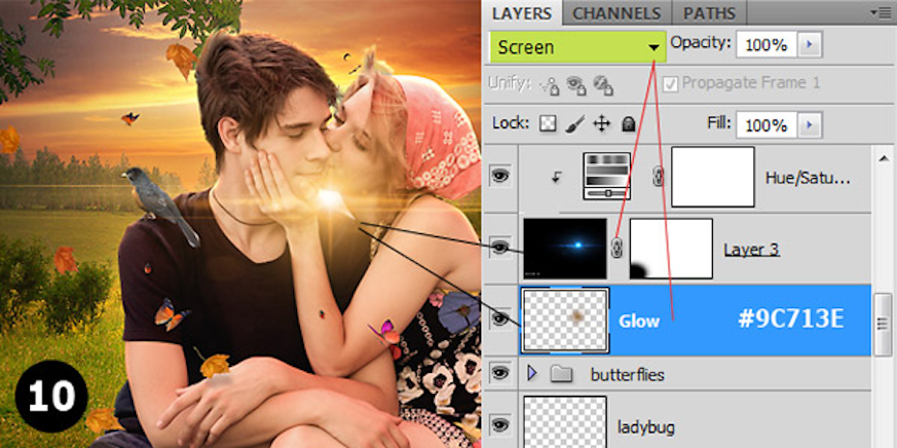Click the Layer 3 mask link icon
Viewport: 897px width, 448px height.
616,248
